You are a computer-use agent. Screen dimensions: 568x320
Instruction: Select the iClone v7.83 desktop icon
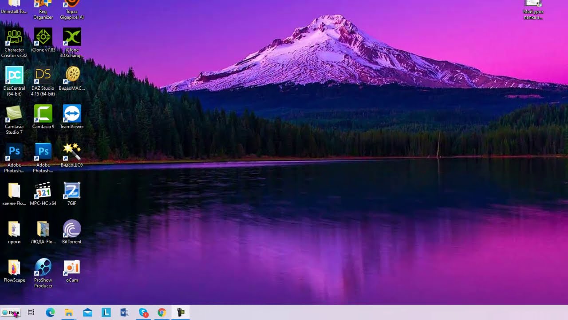tap(43, 37)
